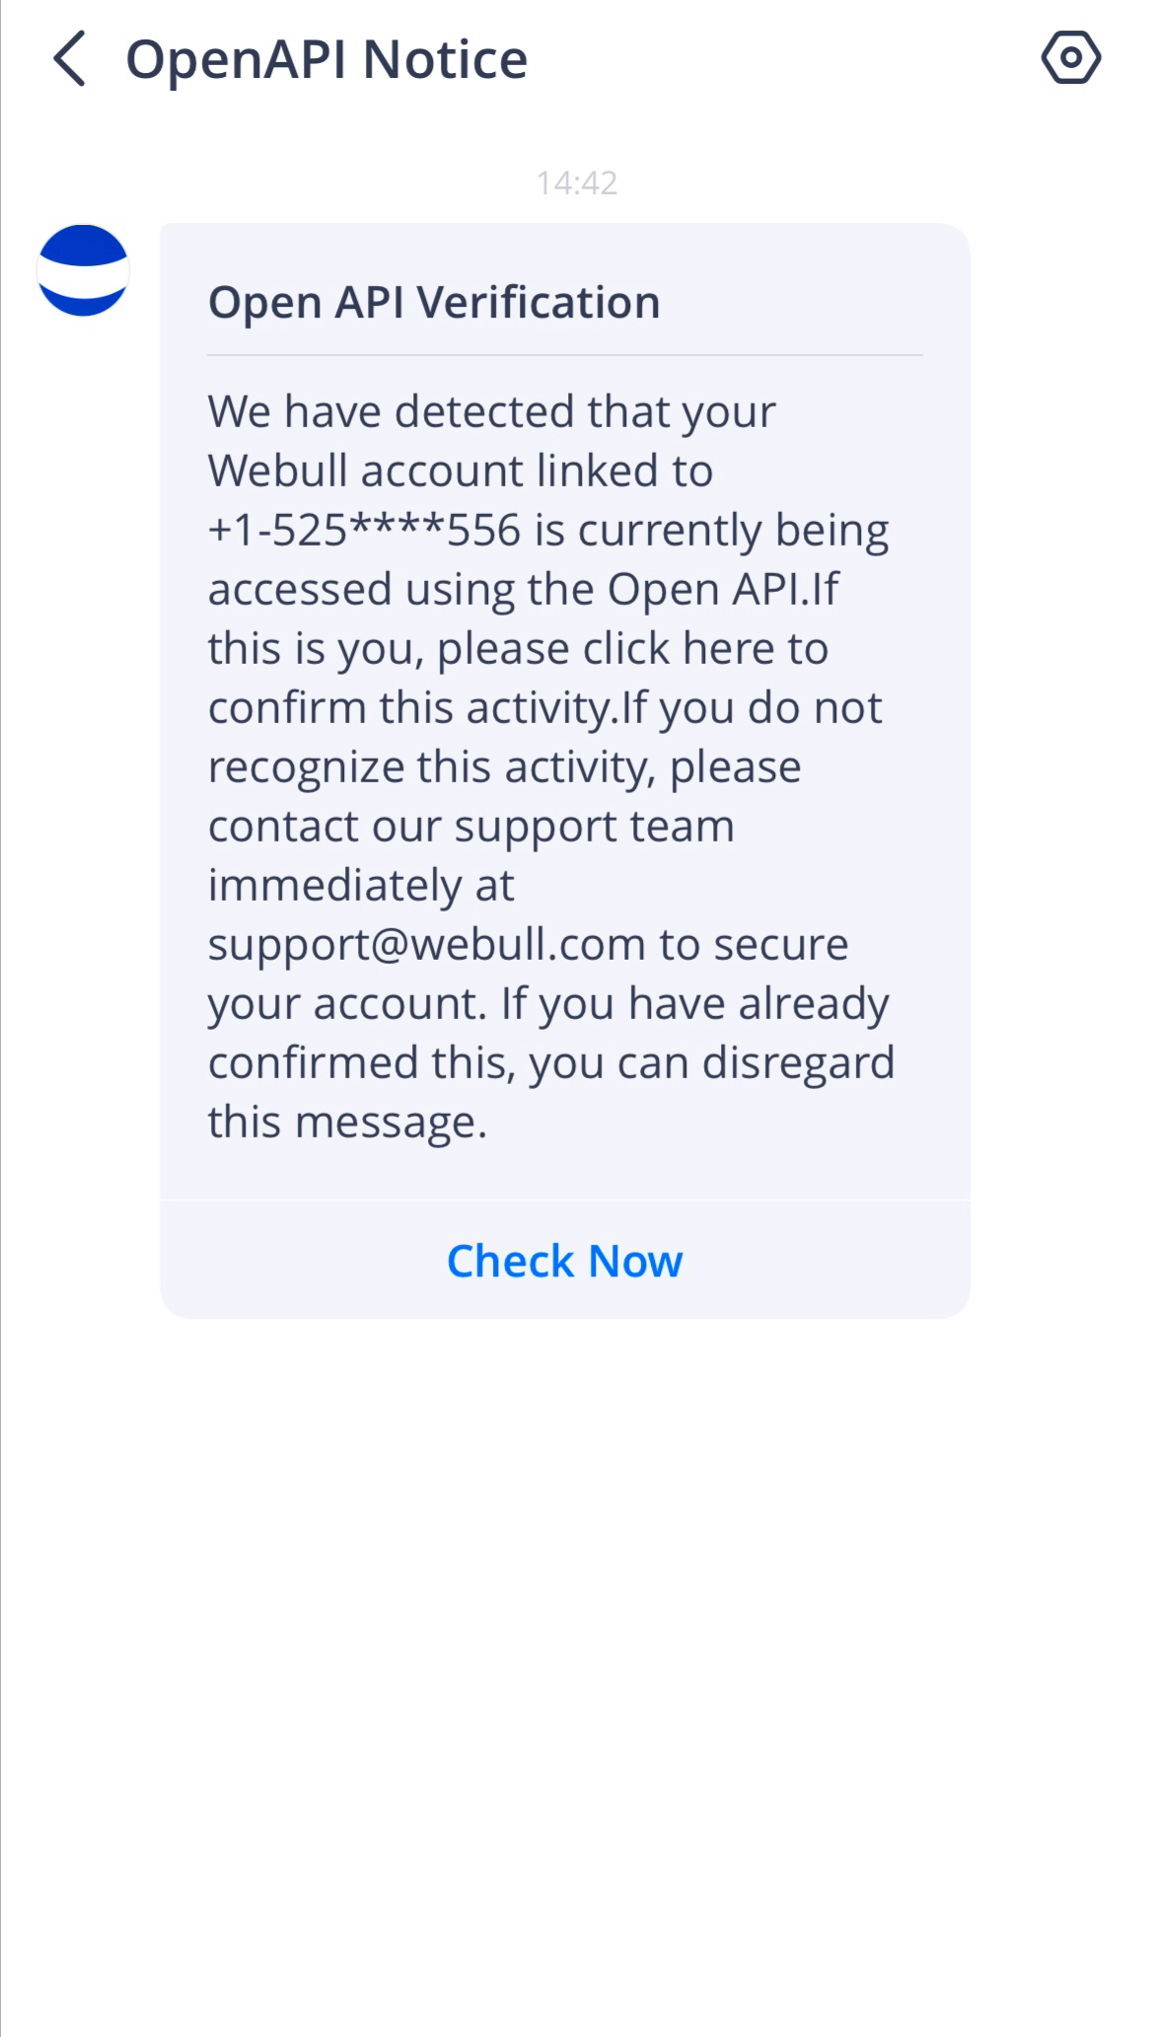Select the Open API Verification heading
The height and width of the screenshot is (2037, 1154).
coord(433,302)
